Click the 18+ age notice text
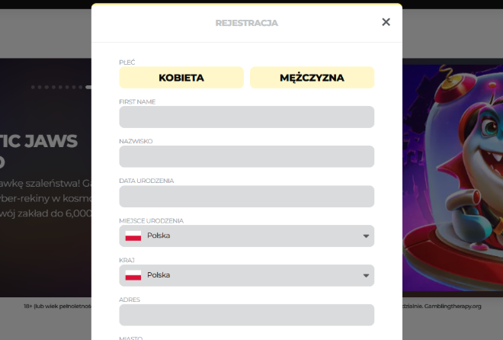The image size is (503, 340). click(x=57, y=306)
